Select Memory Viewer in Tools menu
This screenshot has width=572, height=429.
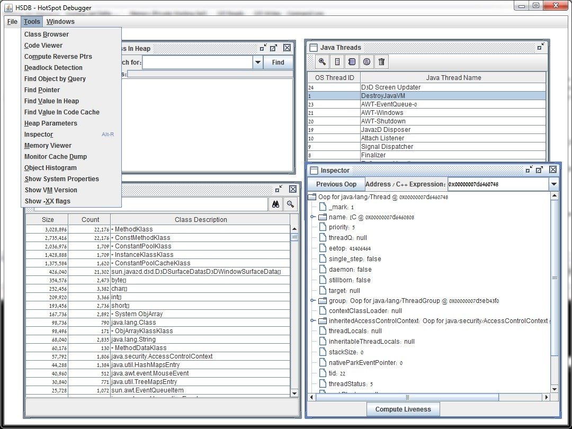pyautogui.click(x=71, y=146)
